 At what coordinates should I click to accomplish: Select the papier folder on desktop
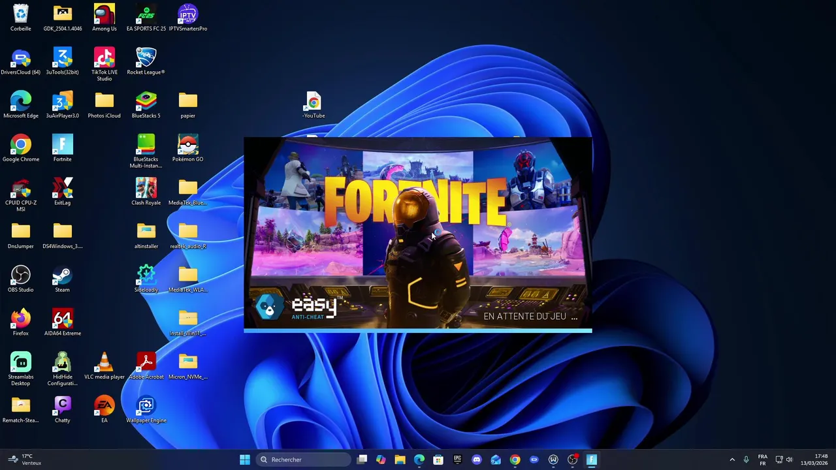[x=188, y=104]
